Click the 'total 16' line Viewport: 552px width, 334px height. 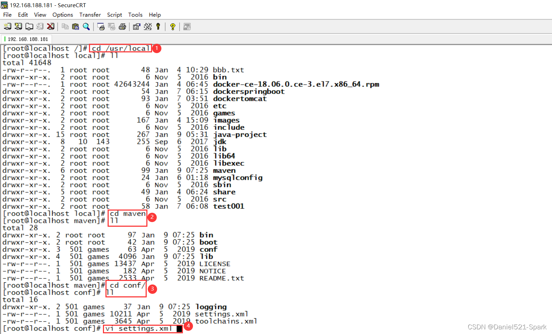20,300
